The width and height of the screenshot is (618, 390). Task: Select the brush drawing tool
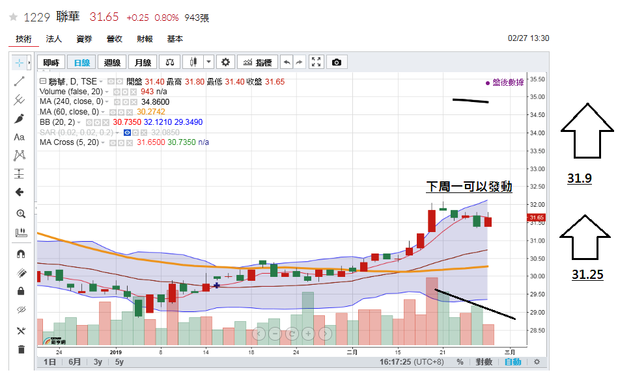19,118
